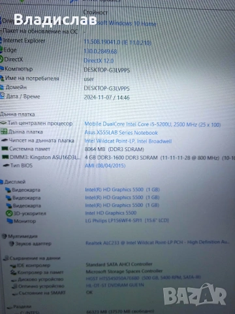Click the Тип BIOS chip icon

tap(6, 166)
